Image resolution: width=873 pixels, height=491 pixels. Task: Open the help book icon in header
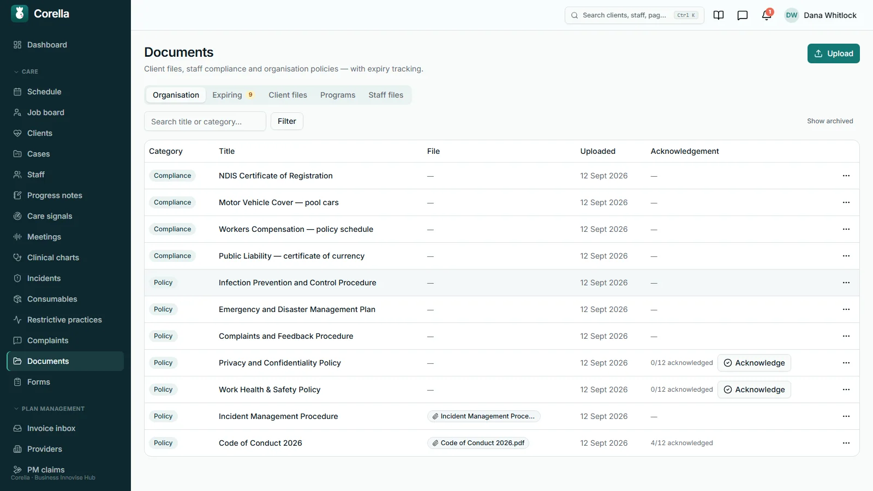coord(719,15)
